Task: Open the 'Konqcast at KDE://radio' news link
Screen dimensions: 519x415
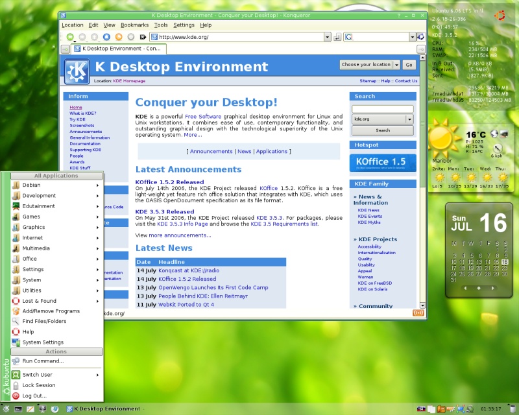Action: (189, 270)
